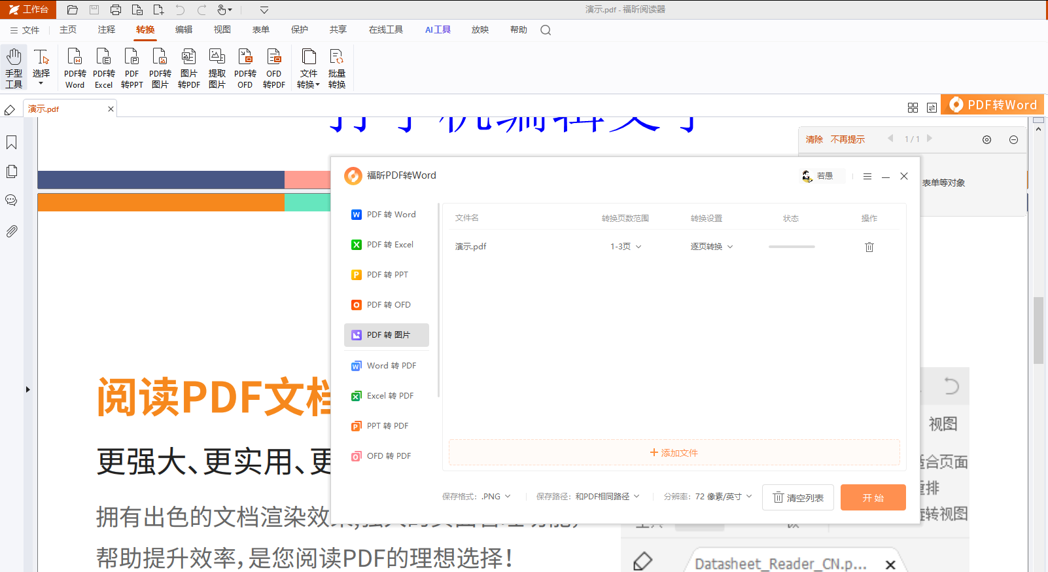The width and height of the screenshot is (1048, 572).
Task: Open the bookmarks panel in left sidebar
Action: (x=11, y=143)
